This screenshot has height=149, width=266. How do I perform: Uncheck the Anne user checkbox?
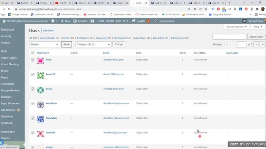tap(33, 60)
